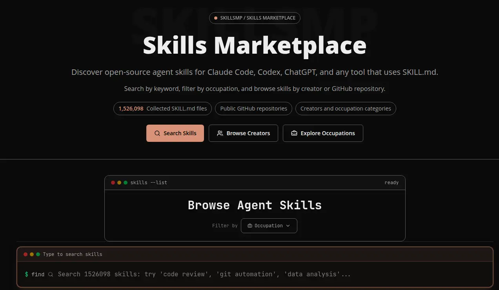
Task: Click the Creators and occupation categories pill
Action: (x=346, y=109)
